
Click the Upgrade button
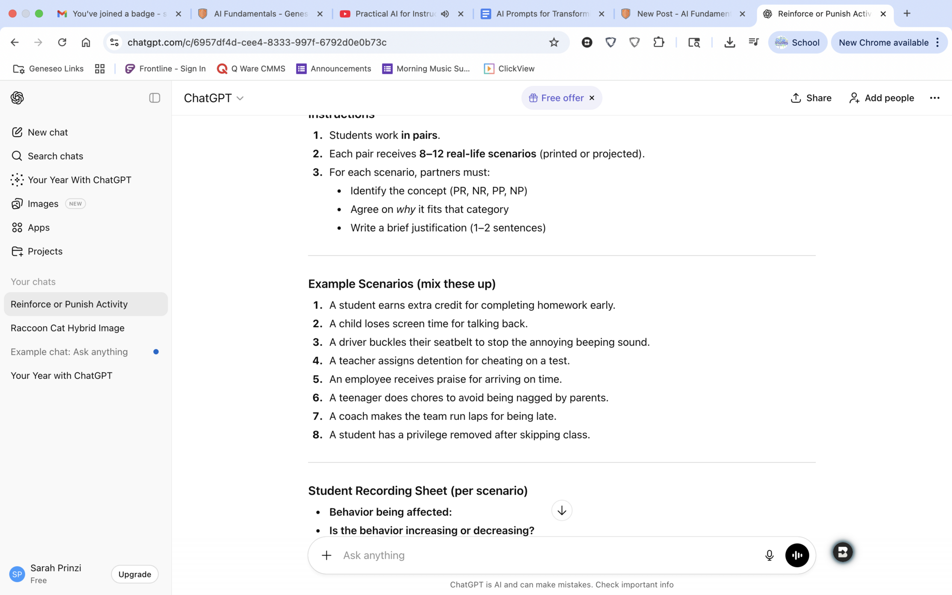(134, 575)
